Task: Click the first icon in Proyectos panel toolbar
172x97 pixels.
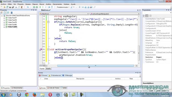Action: pos(2,13)
